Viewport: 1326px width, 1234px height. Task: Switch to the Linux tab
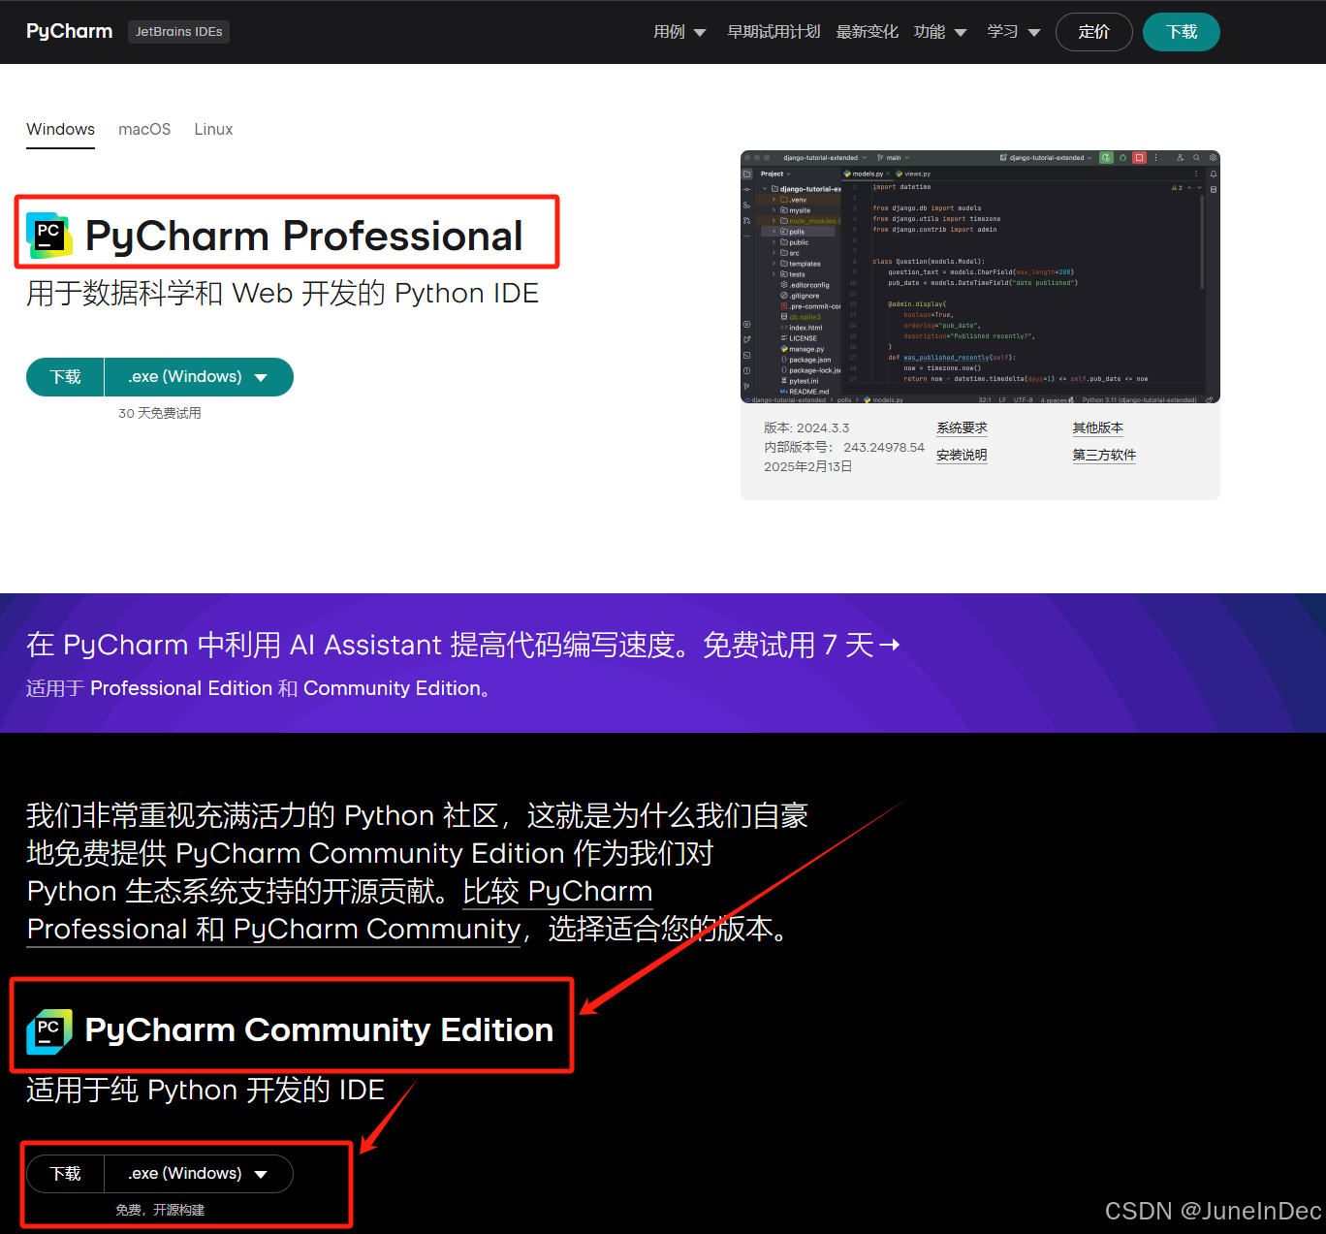pos(213,130)
